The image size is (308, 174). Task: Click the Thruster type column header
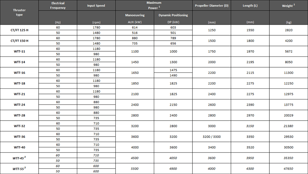click(19, 13)
